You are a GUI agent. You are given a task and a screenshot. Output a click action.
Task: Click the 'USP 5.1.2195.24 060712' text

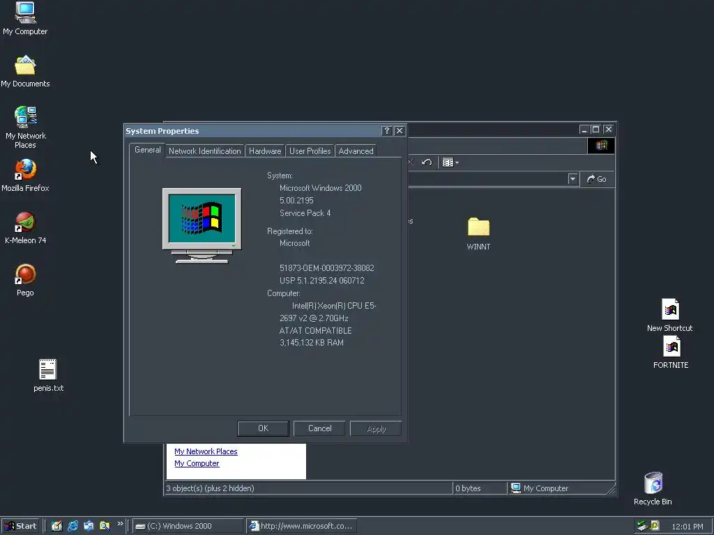click(322, 281)
